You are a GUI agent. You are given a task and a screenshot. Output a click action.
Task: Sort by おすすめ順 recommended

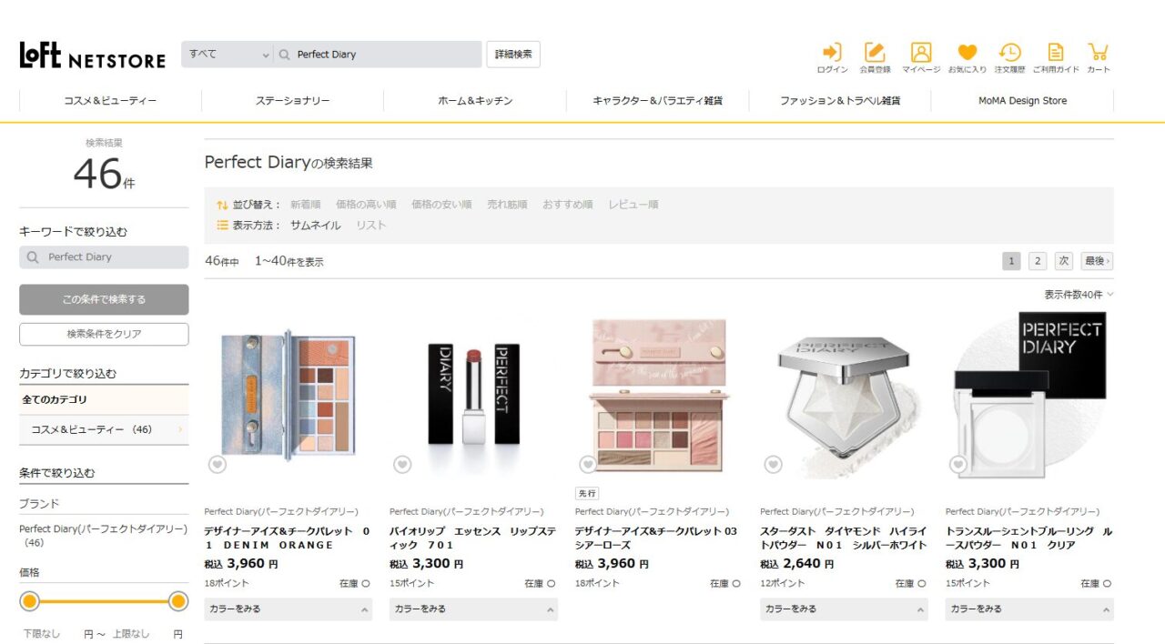(568, 205)
